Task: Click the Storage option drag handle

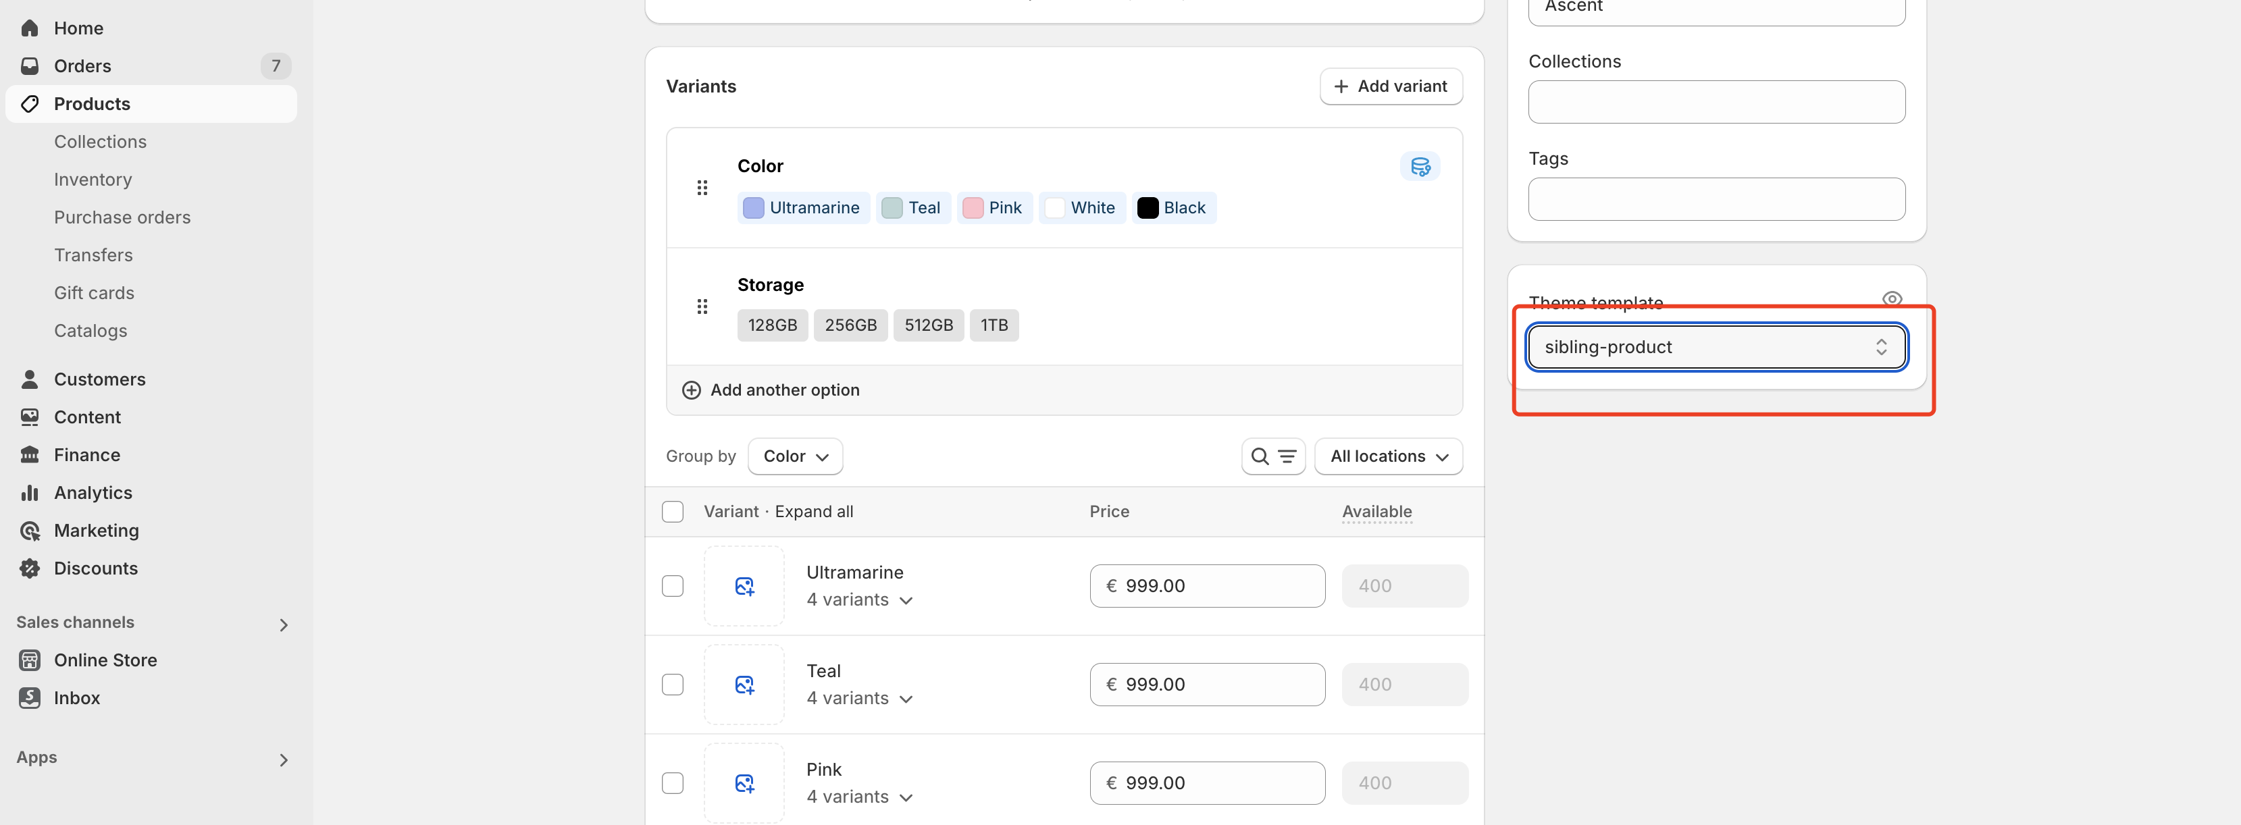Action: pyautogui.click(x=702, y=307)
